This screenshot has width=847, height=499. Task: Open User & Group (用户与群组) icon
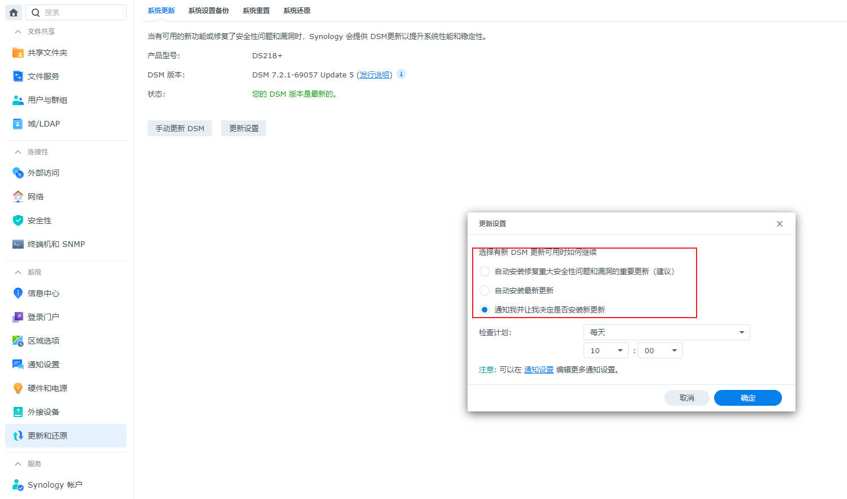coord(18,100)
